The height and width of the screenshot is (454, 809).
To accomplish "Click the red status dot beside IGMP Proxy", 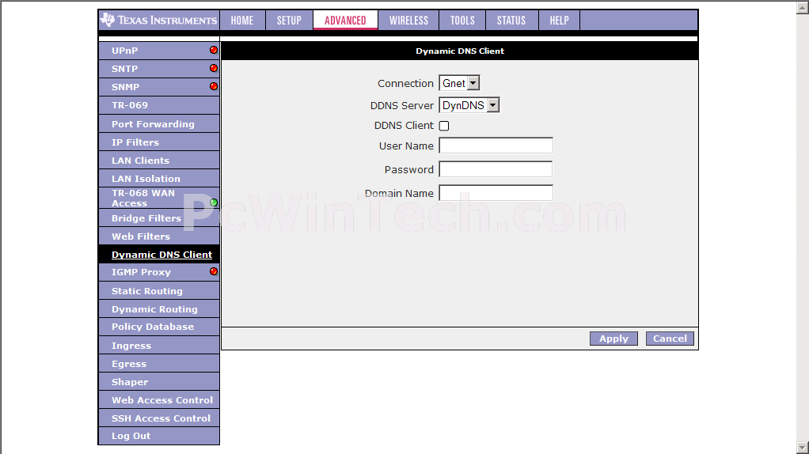I will 214,271.
